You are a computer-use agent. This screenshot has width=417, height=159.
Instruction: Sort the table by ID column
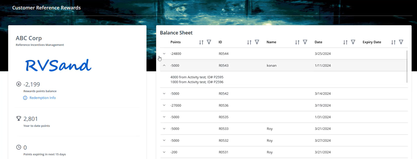249,42
